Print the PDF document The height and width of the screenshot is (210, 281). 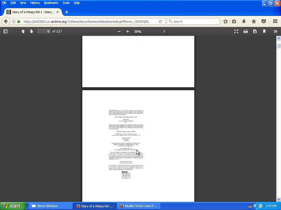246,31
